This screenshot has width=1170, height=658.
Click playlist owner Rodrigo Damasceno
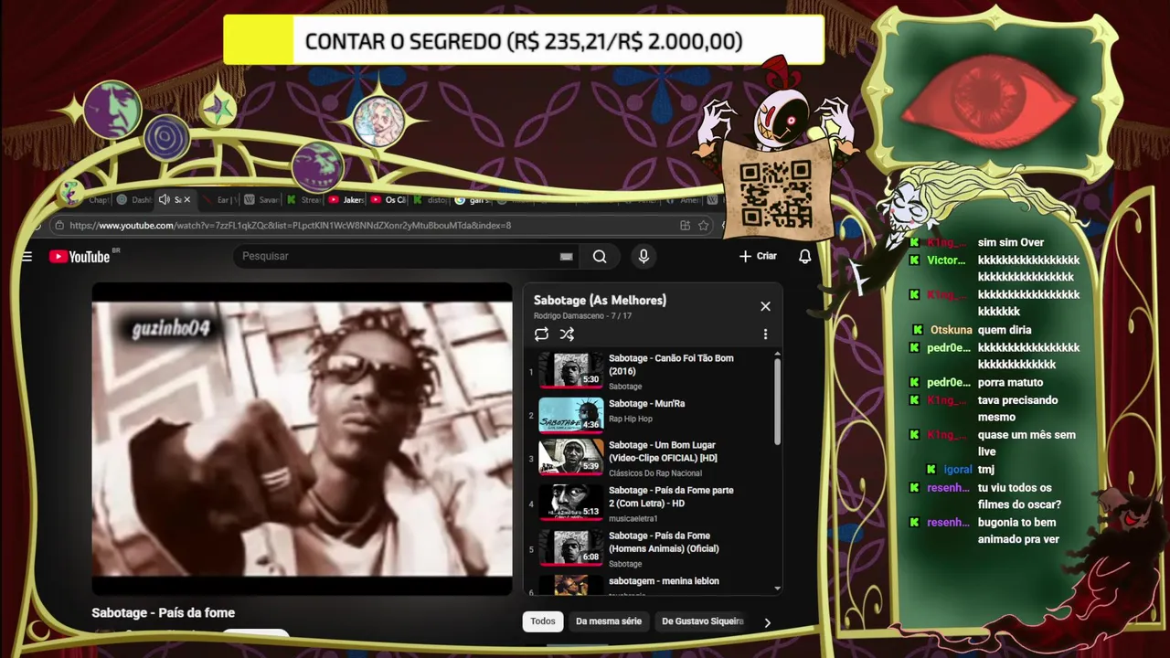point(569,316)
